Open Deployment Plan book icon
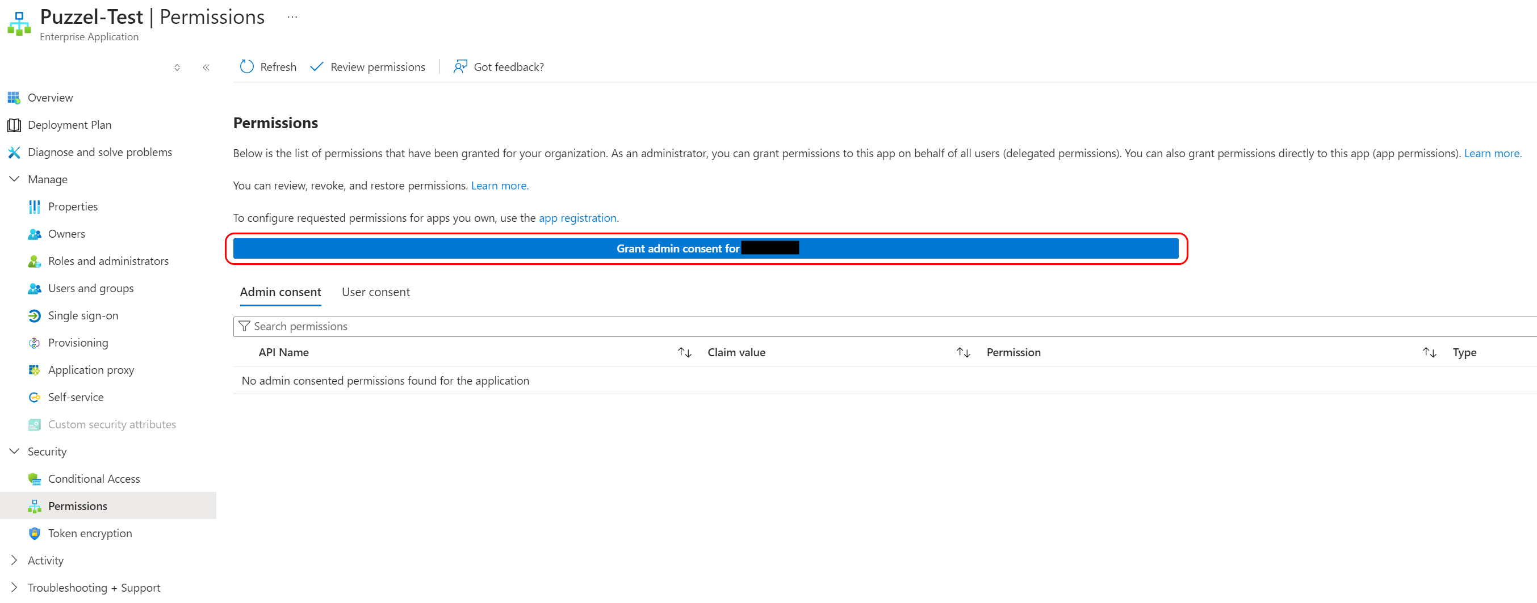The width and height of the screenshot is (1537, 603). 14,125
